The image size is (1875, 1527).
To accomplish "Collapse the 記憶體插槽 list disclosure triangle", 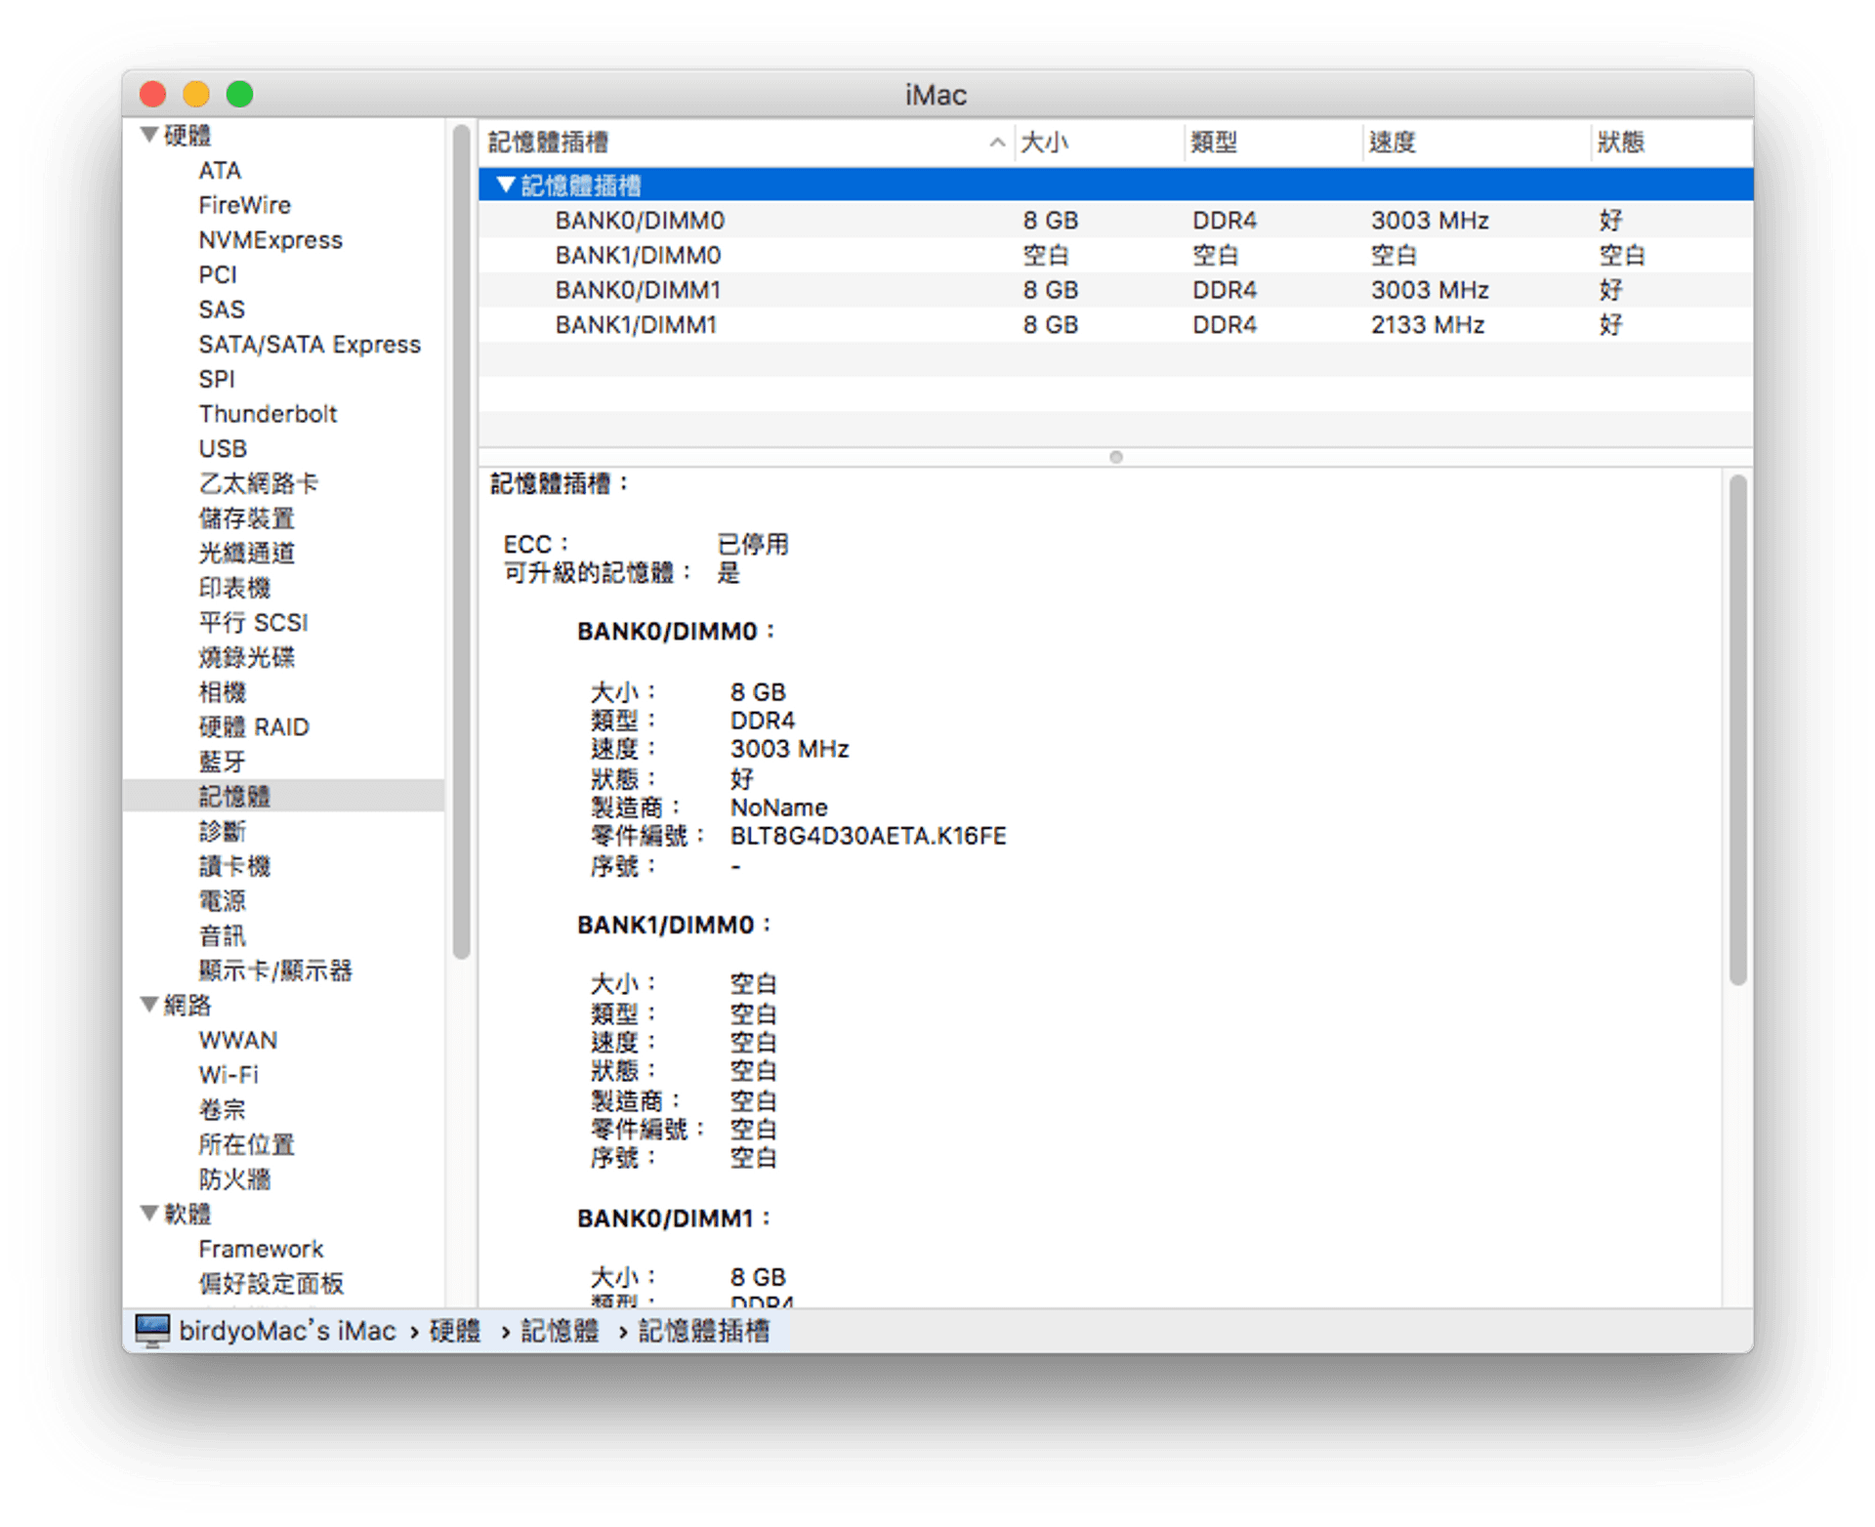I will (x=507, y=186).
